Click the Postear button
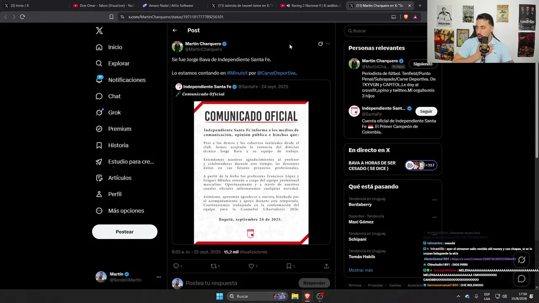 point(125,232)
